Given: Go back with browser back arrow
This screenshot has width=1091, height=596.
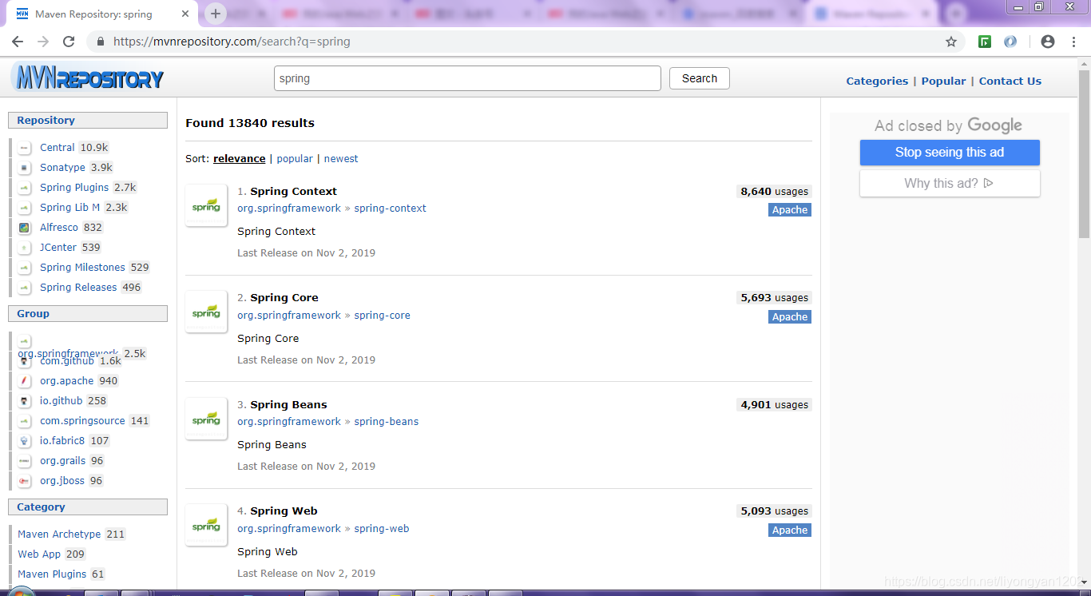Looking at the screenshot, I should click(18, 42).
